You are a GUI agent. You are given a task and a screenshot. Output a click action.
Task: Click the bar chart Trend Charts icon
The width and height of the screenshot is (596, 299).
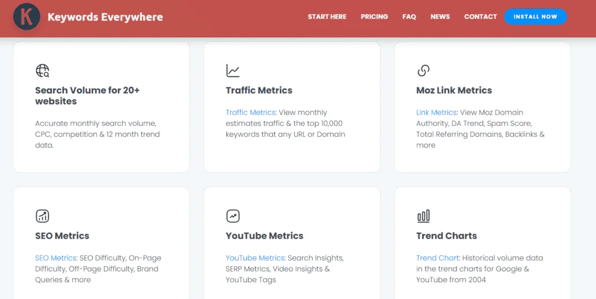tap(424, 216)
